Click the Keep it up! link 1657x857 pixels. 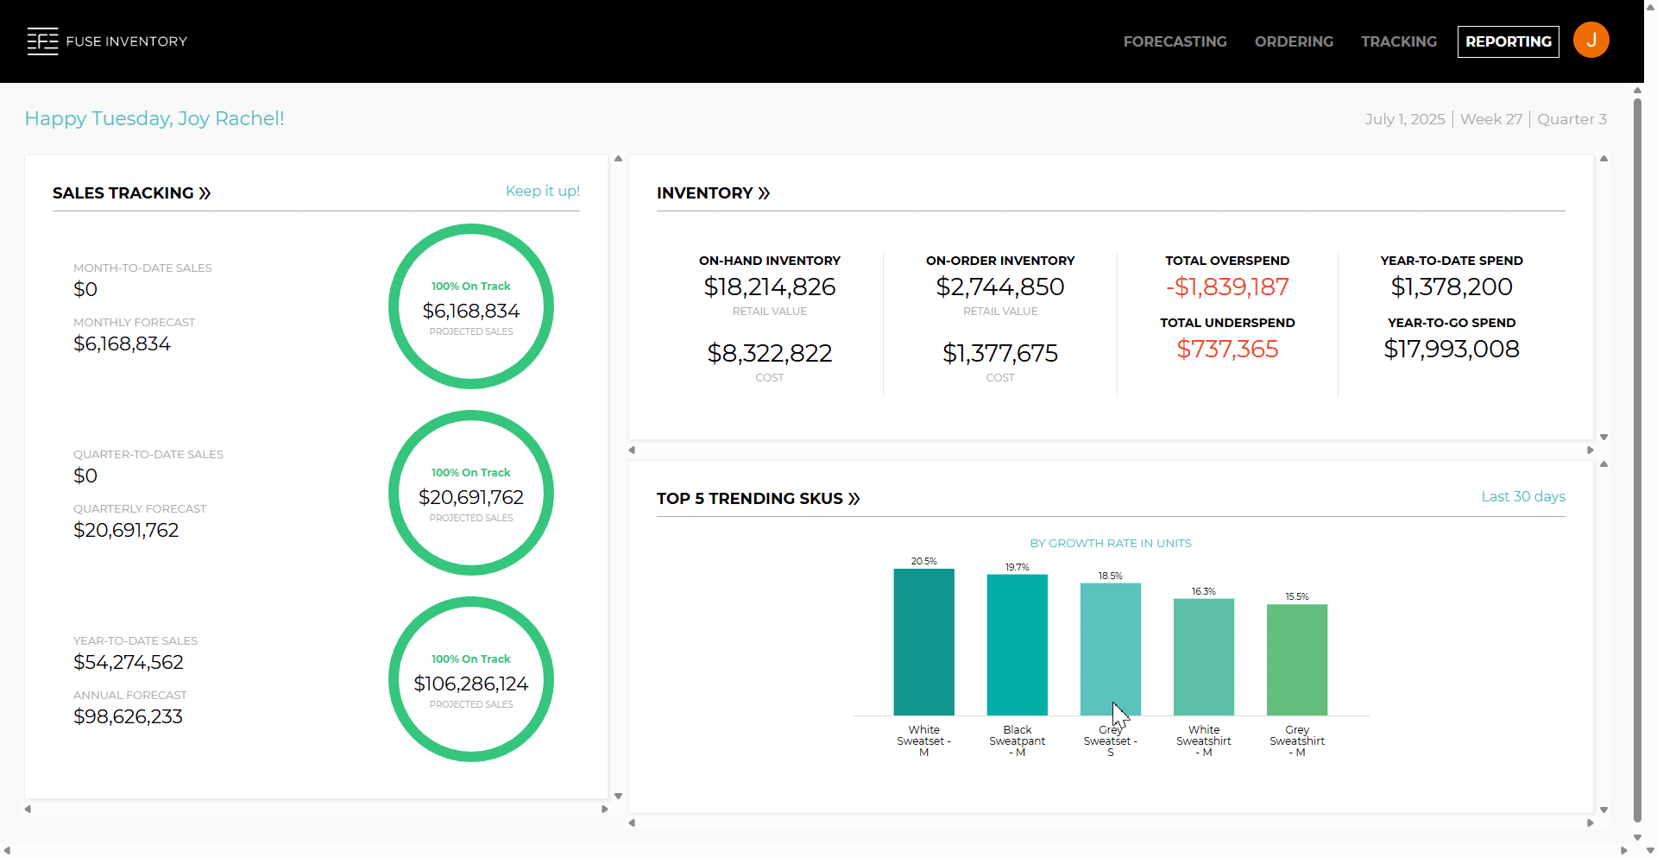click(542, 191)
